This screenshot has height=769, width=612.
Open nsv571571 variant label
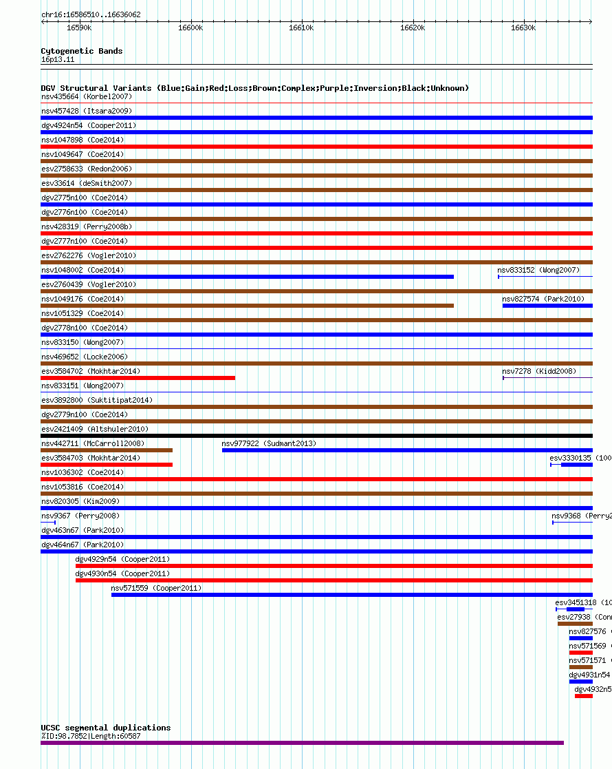(591, 661)
